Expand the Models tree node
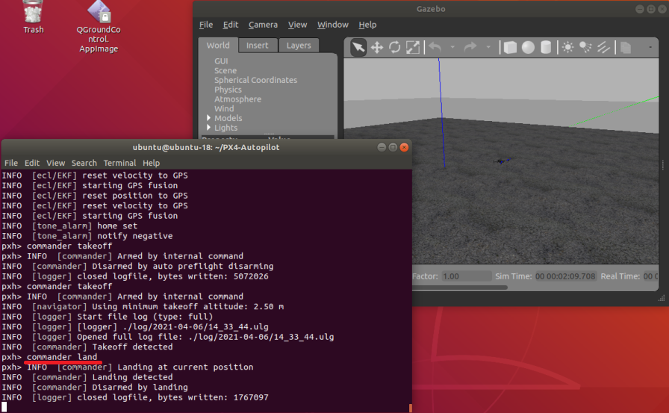The height and width of the screenshot is (413, 669). (x=208, y=118)
